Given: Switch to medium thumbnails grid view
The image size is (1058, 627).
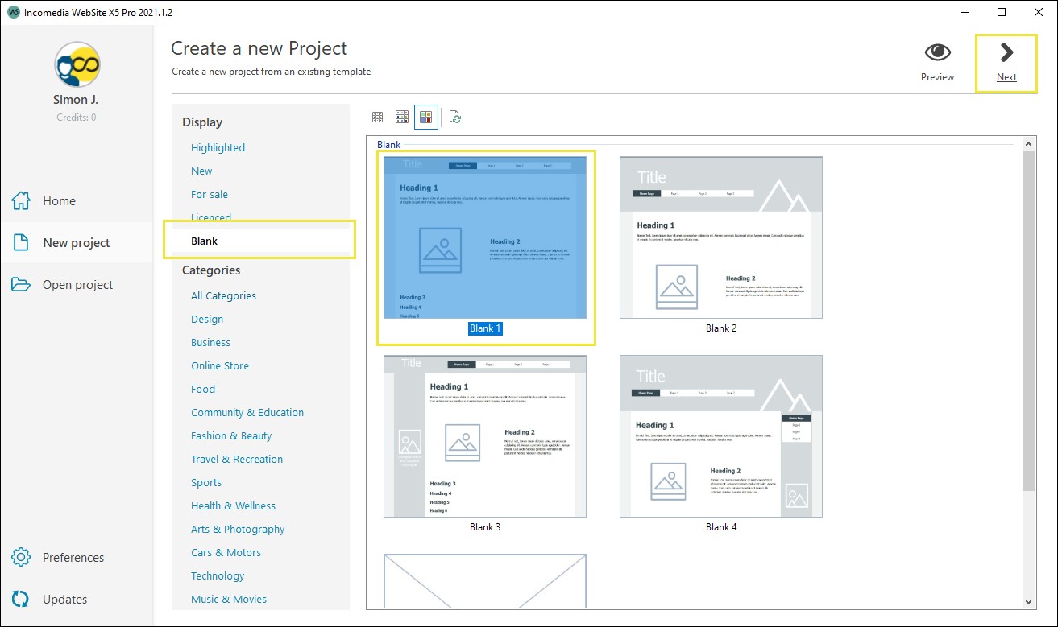Looking at the screenshot, I should [x=402, y=118].
